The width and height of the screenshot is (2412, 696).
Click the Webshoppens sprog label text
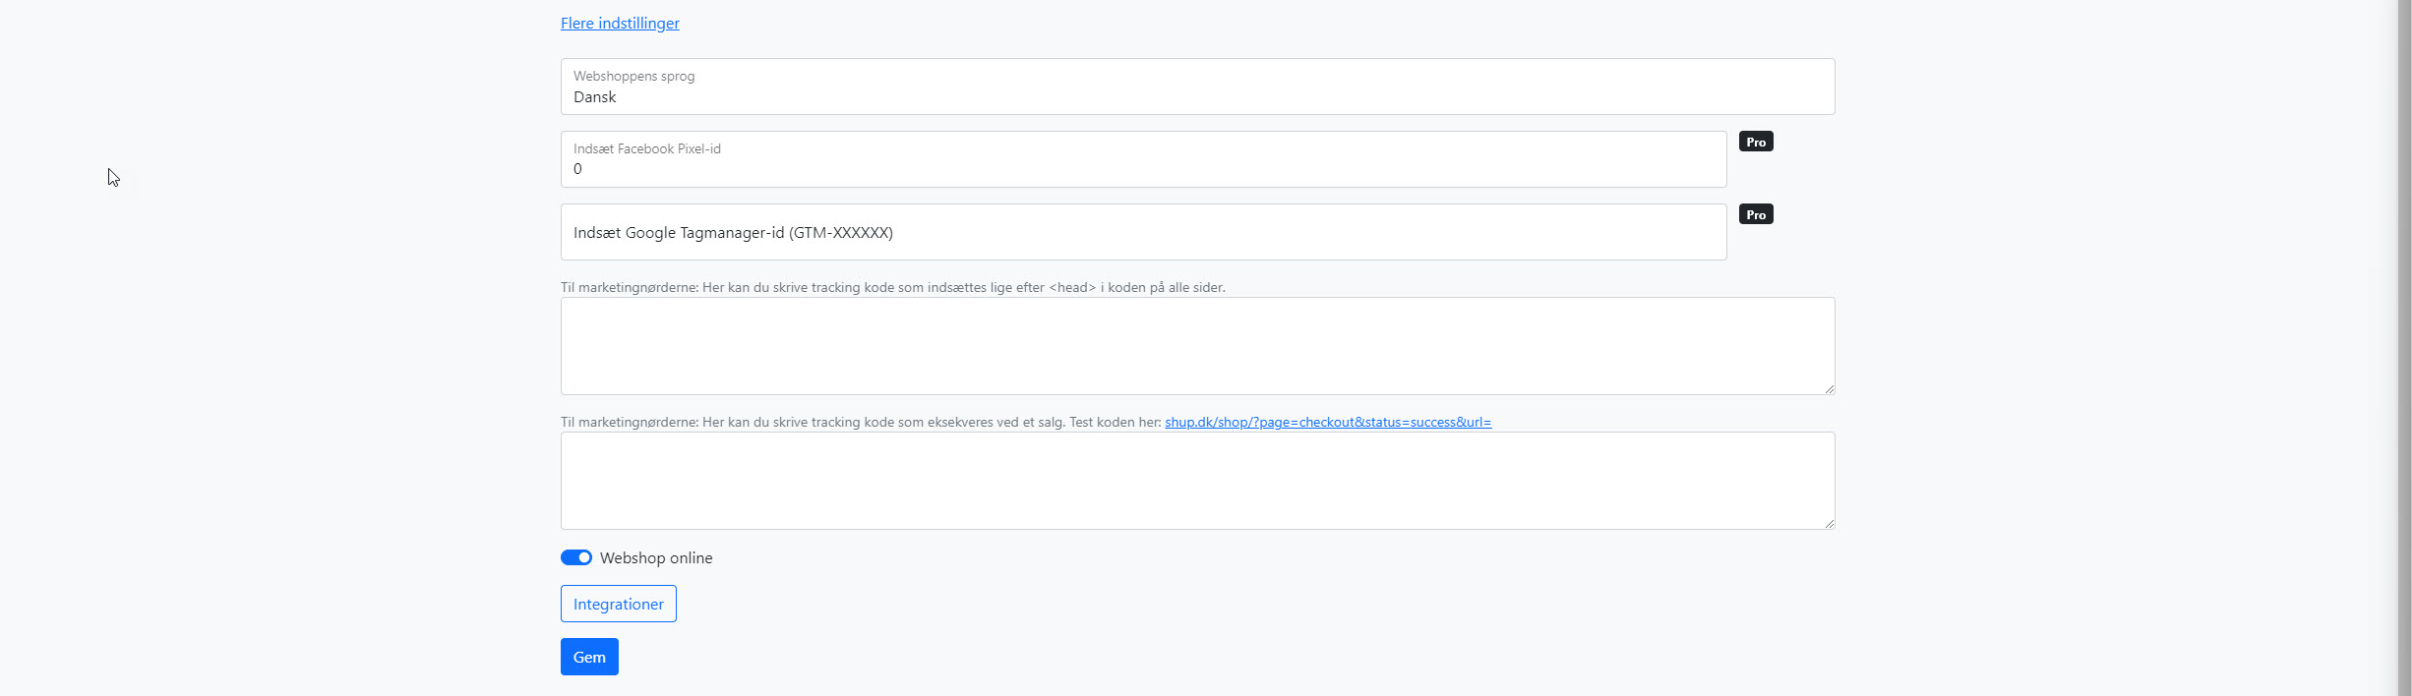point(633,76)
